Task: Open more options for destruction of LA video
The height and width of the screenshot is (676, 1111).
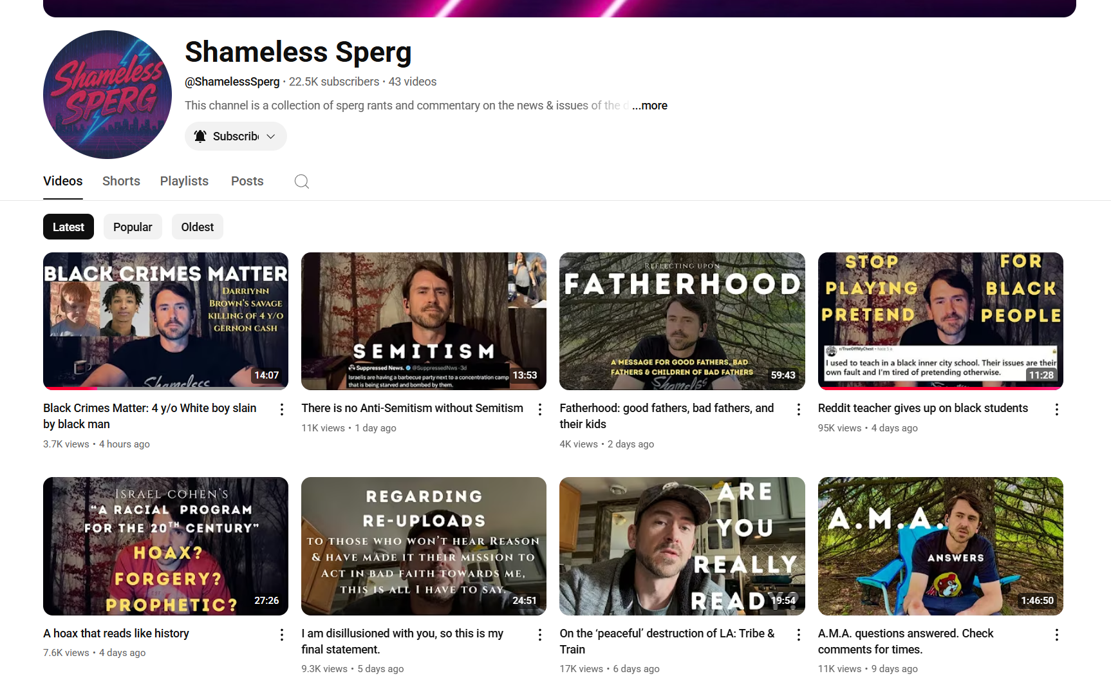Action: [799, 635]
